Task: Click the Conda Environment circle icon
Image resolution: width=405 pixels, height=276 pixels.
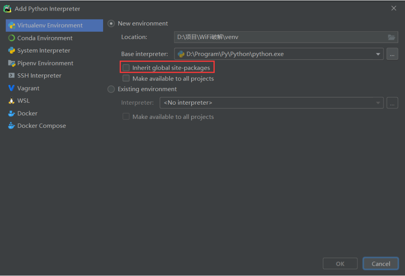Action: 12,38
